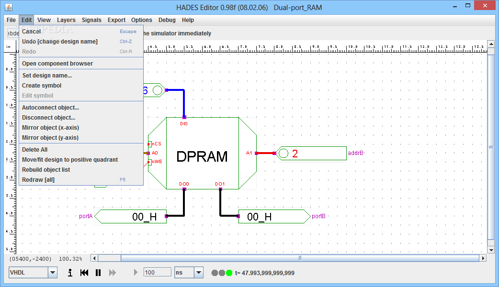
Task: Click the green simulator status light
Action: [x=229, y=273]
